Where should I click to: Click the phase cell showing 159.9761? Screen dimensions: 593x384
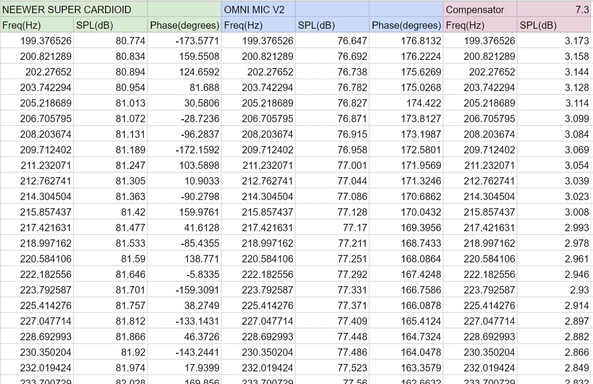coord(184,212)
